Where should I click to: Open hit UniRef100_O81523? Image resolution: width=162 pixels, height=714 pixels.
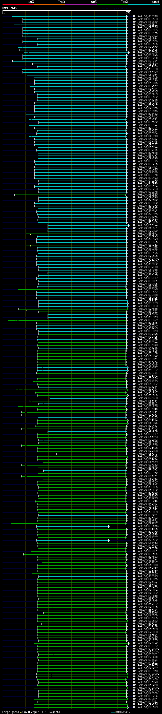pos(145,19)
